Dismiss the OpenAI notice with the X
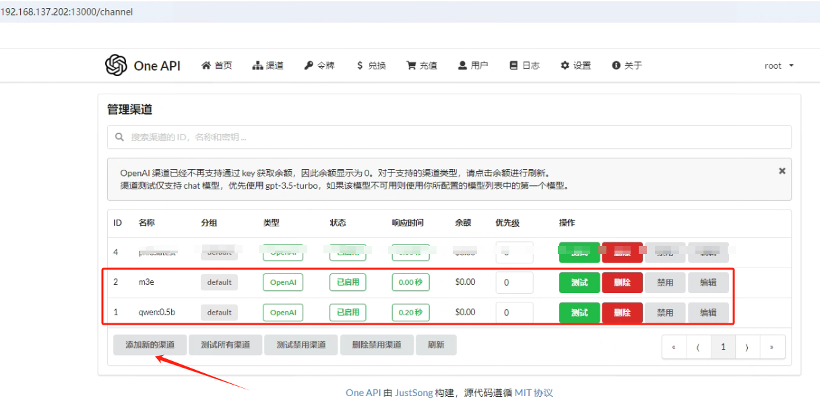The height and width of the screenshot is (419, 820). tap(782, 171)
